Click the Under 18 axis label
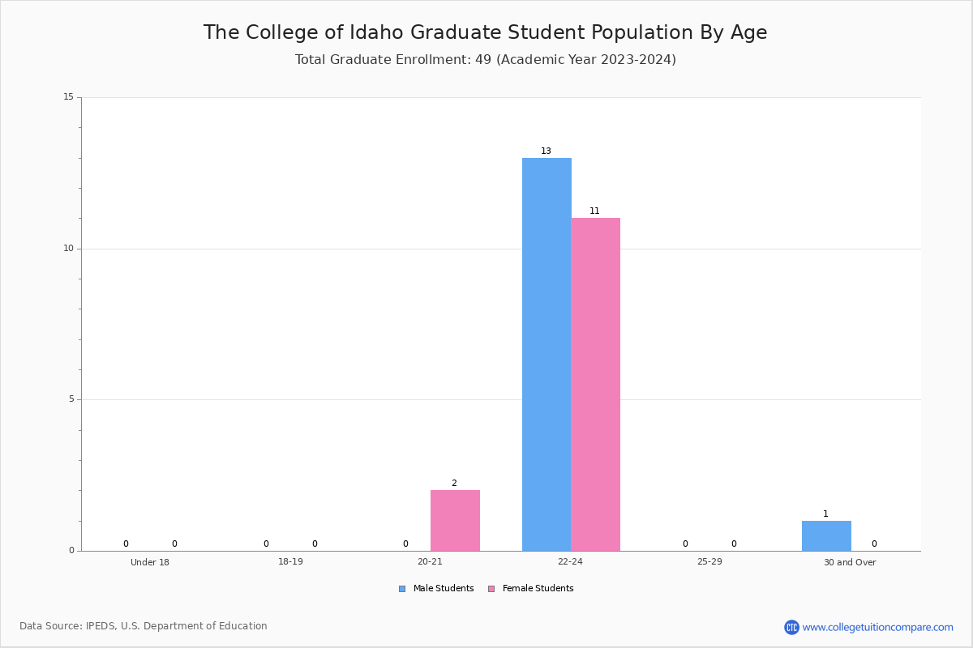This screenshot has width=973, height=648. pos(150,562)
